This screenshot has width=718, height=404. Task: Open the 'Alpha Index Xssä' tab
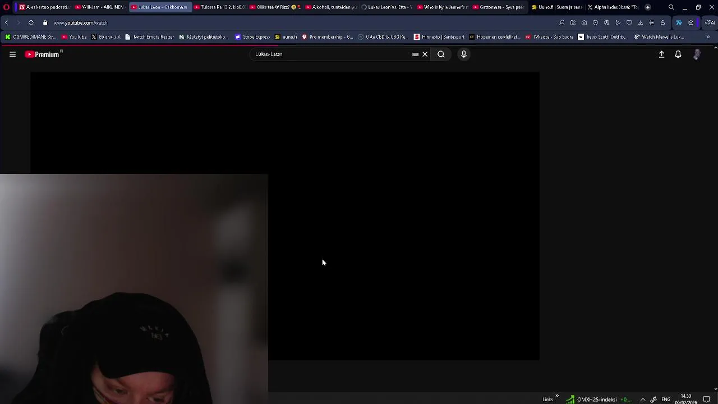pos(613,7)
